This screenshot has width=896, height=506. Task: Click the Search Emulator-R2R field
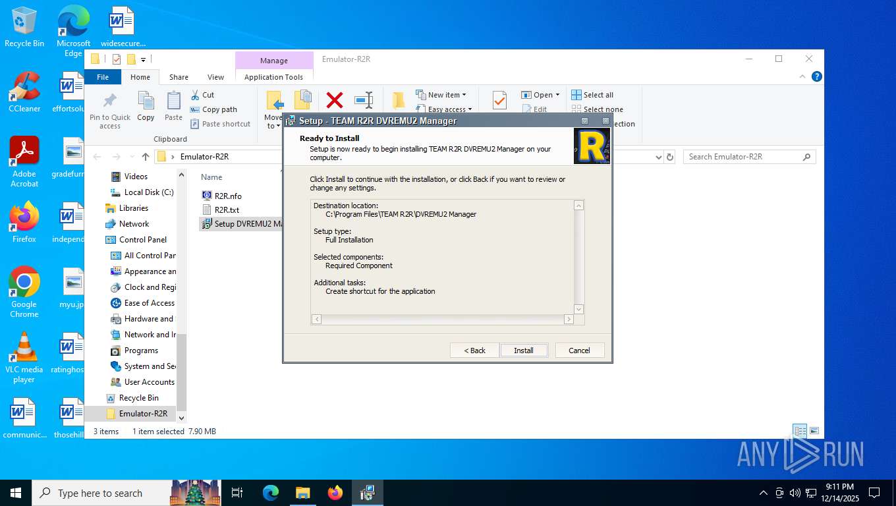(748, 157)
